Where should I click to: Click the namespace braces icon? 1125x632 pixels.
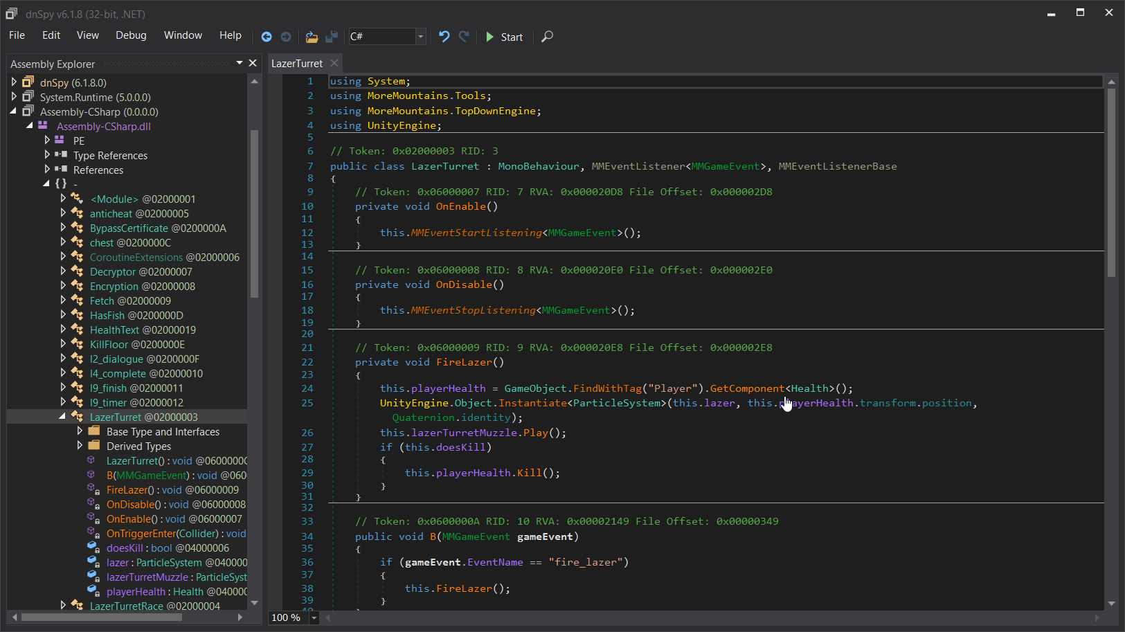[61, 184]
